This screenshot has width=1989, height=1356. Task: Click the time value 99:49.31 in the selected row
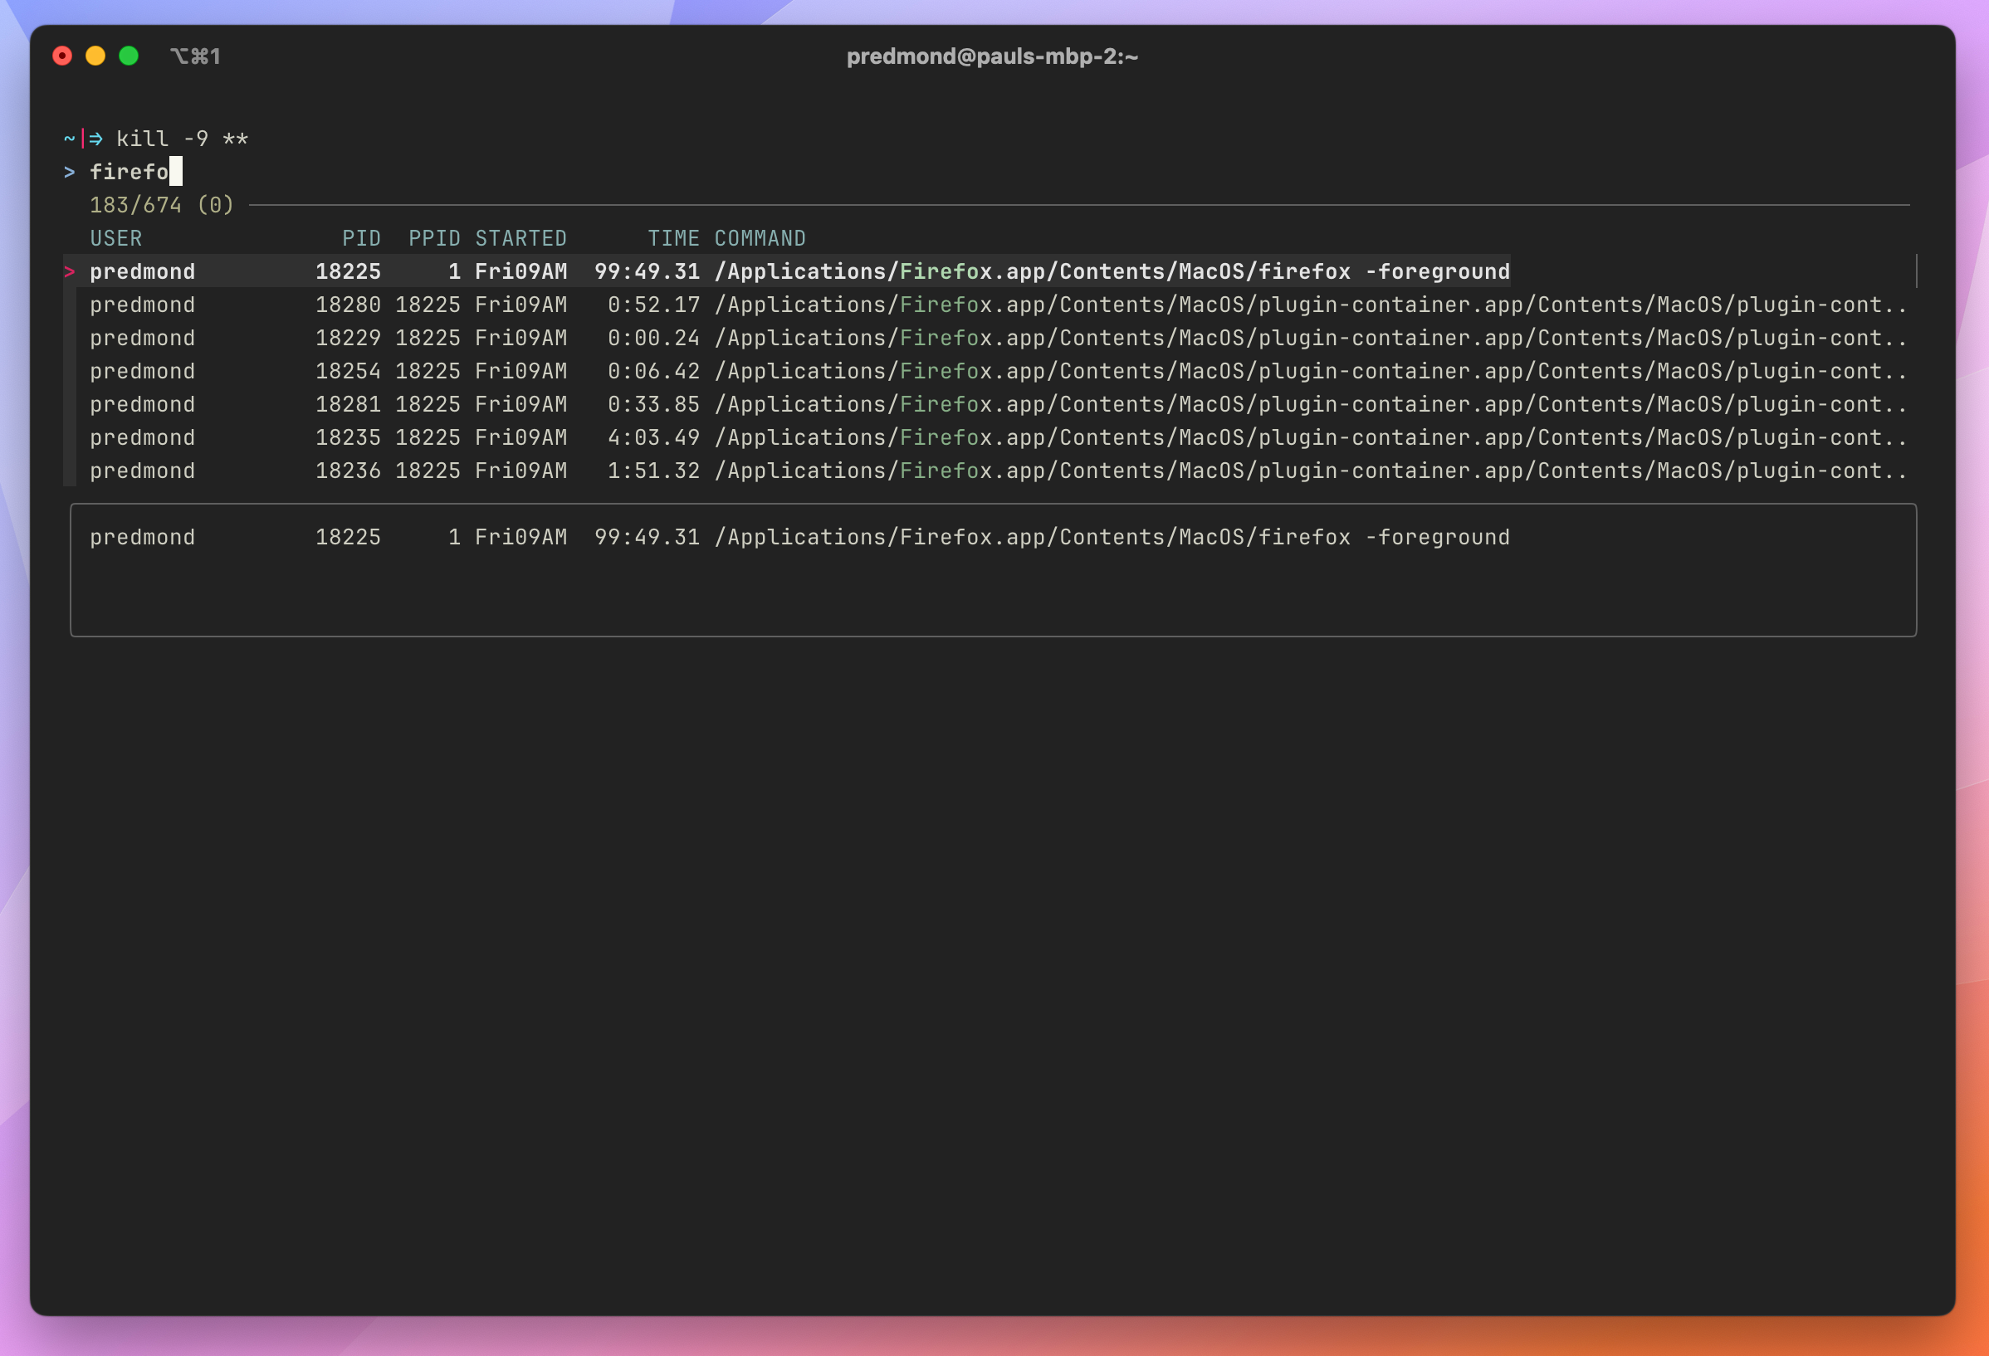(x=647, y=271)
